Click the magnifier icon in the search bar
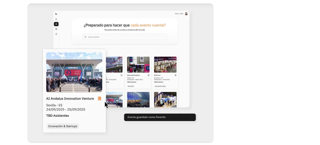The image size is (320, 145). tap(85, 37)
